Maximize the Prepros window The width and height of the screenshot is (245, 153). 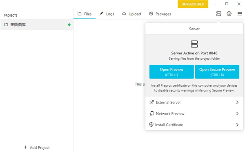click(227, 4)
